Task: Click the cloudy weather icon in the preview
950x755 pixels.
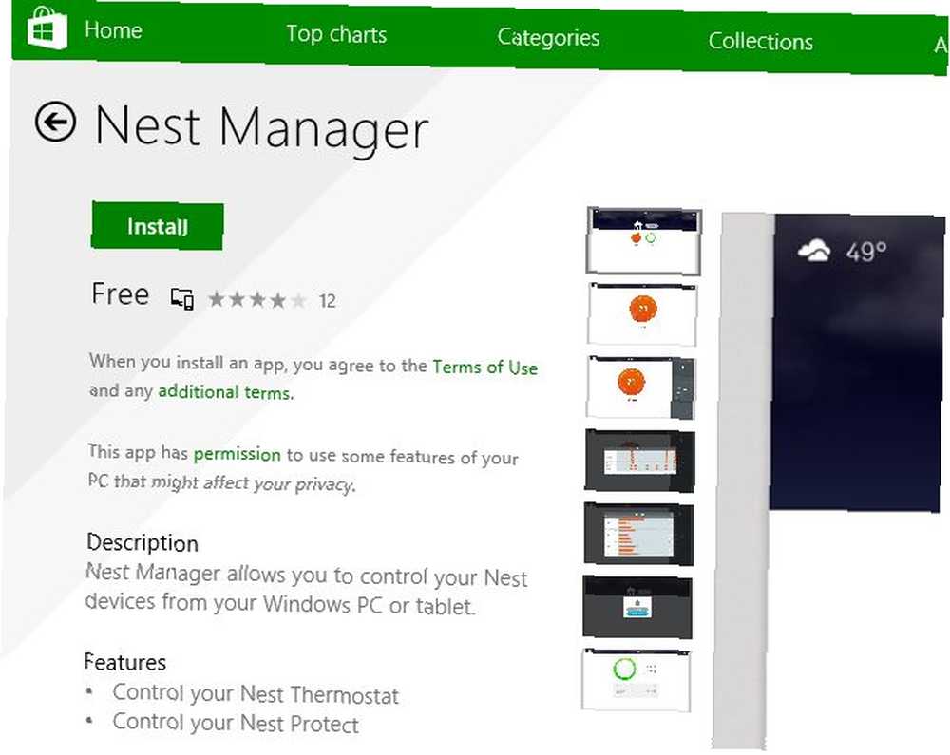Action: point(813,250)
